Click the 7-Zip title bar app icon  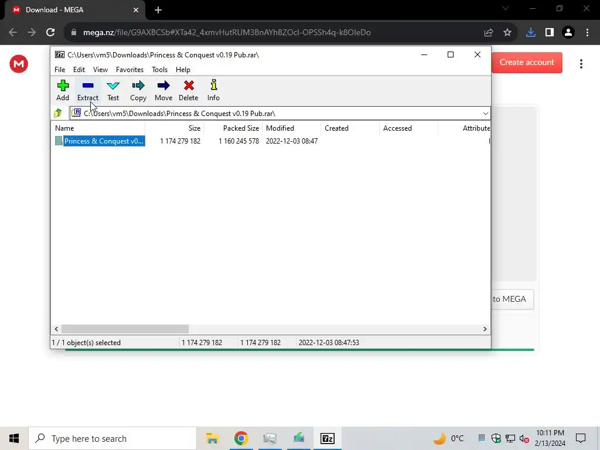[60, 54]
